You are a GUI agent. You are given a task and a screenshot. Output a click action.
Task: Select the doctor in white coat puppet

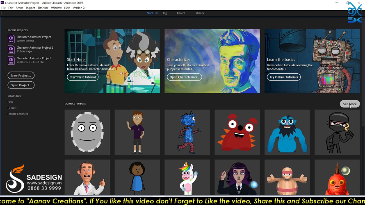pos(87,177)
